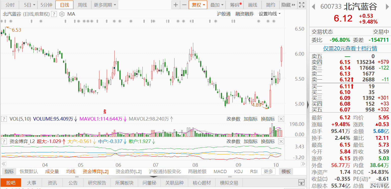Select the 日线 chart tab
Viewport: 391px width, 189px height.
64,5
